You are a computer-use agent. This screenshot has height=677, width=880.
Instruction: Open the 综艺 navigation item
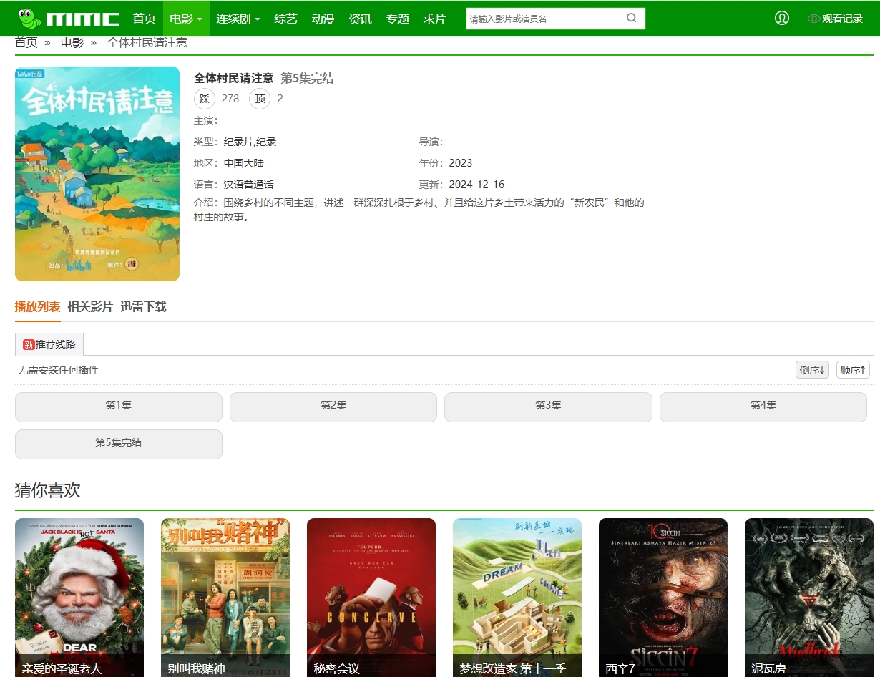click(286, 19)
